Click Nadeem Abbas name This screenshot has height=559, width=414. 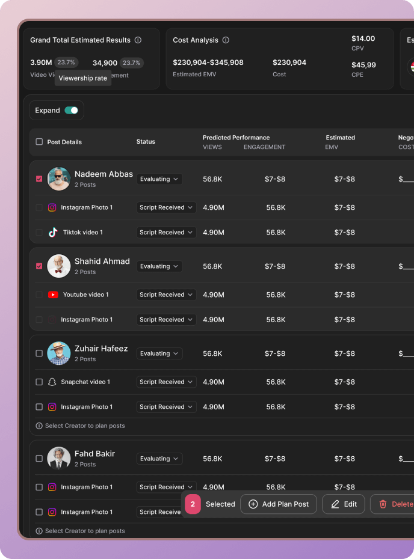[103, 174]
